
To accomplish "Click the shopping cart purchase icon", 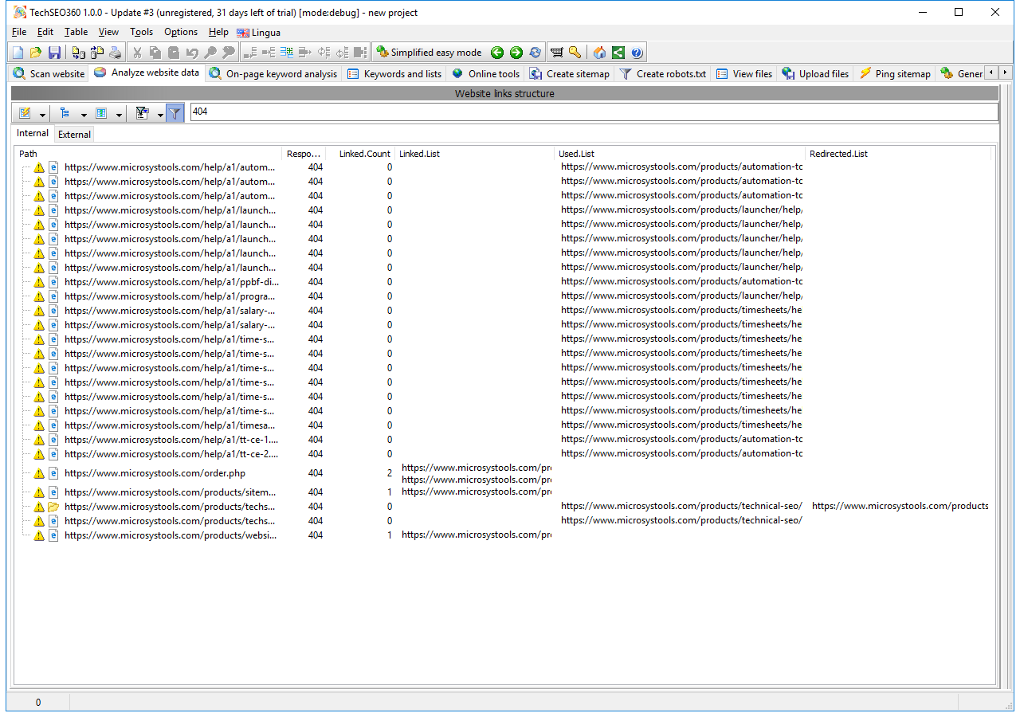I will point(556,53).
